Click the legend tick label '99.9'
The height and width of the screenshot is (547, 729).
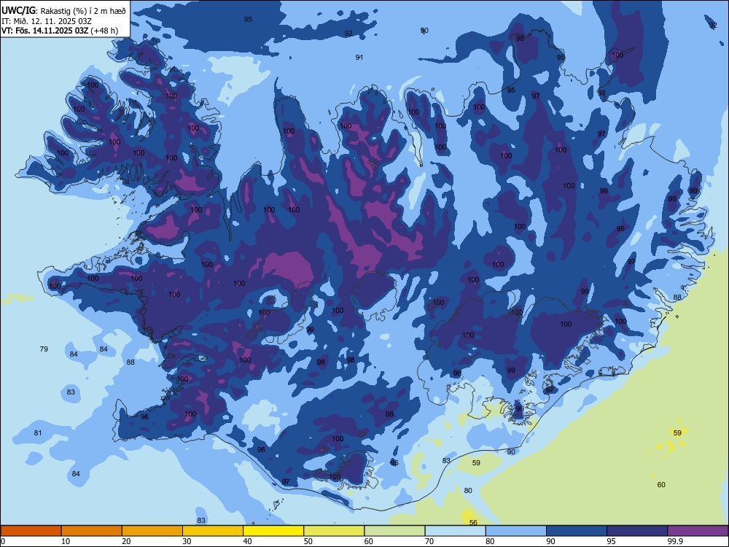[675, 541]
